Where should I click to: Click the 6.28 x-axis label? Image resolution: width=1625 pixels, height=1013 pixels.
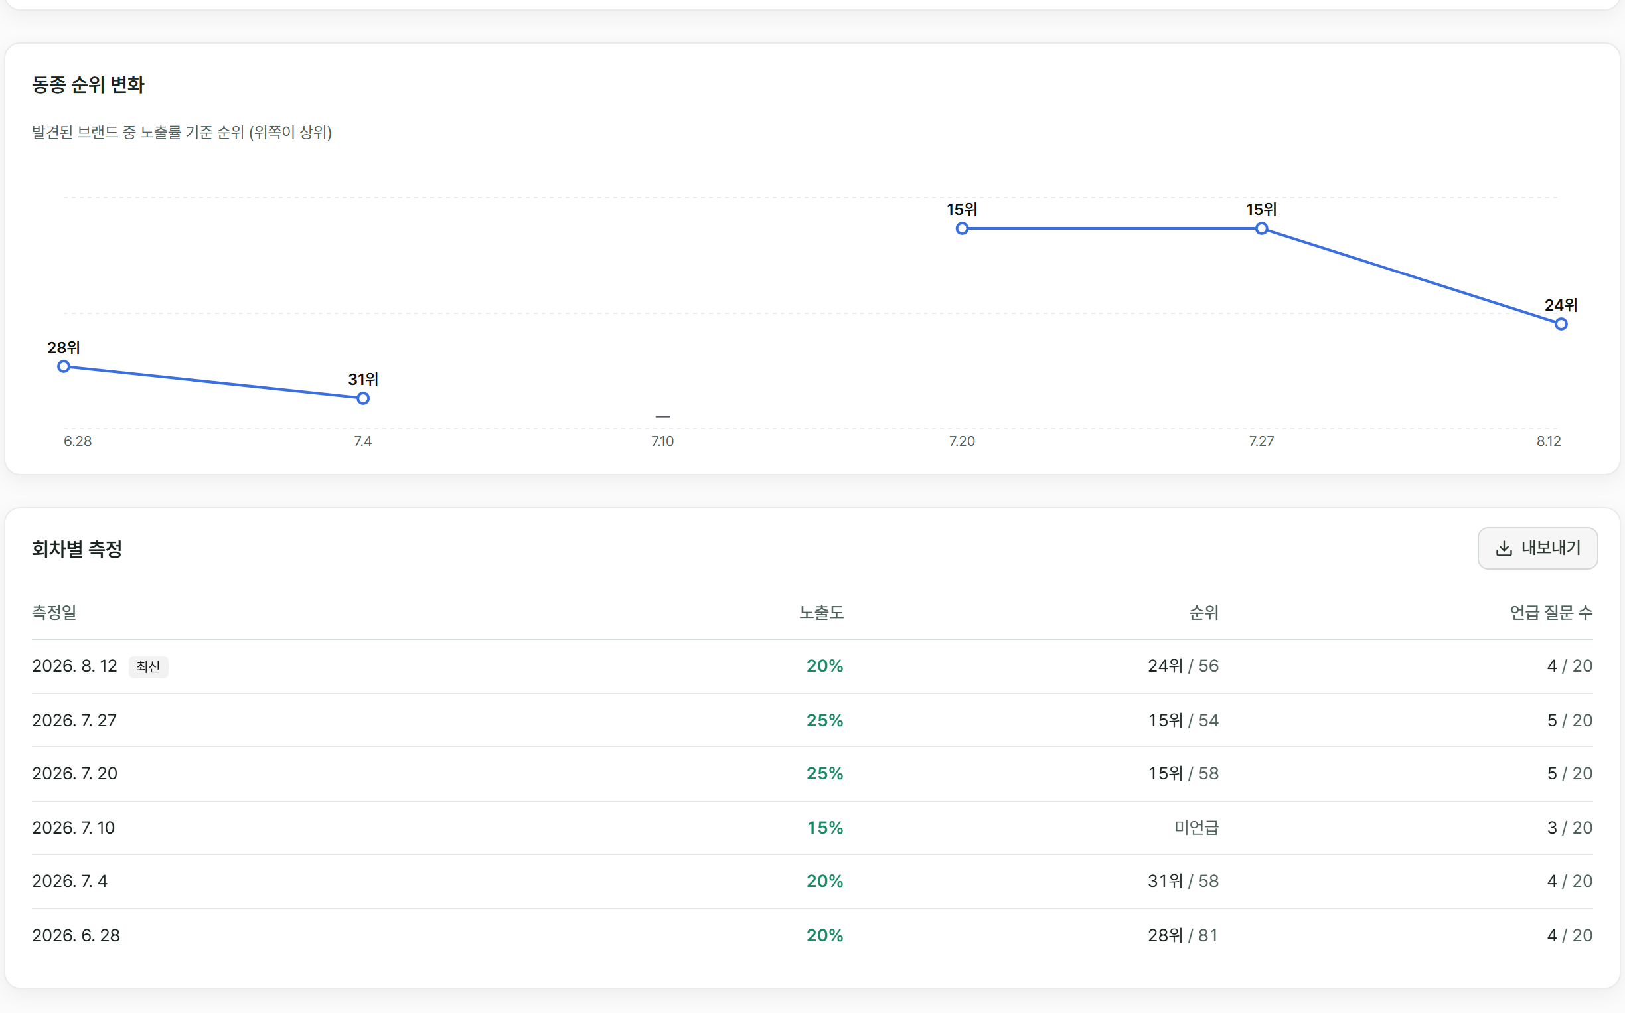[78, 441]
